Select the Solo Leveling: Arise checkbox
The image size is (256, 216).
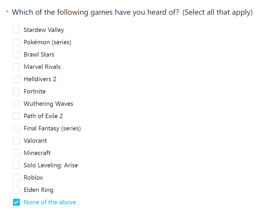16,165
